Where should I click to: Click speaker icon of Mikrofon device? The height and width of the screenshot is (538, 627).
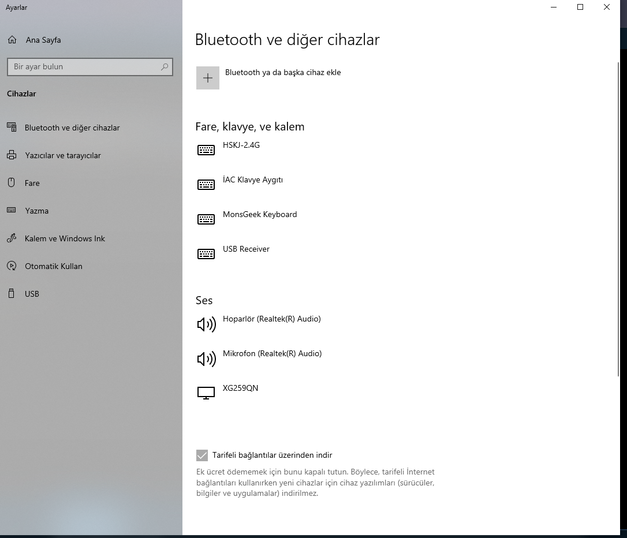206,359
